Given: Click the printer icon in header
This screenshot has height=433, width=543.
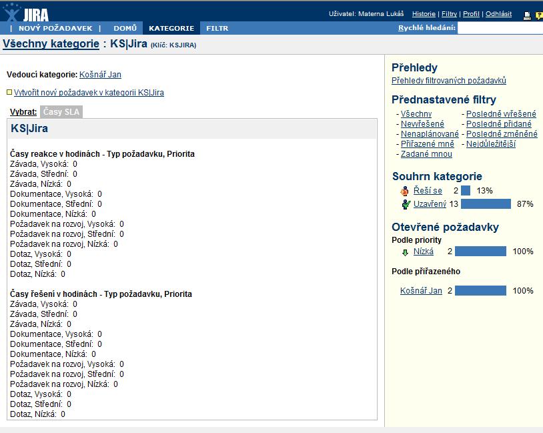Looking at the screenshot, I should [x=527, y=15].
